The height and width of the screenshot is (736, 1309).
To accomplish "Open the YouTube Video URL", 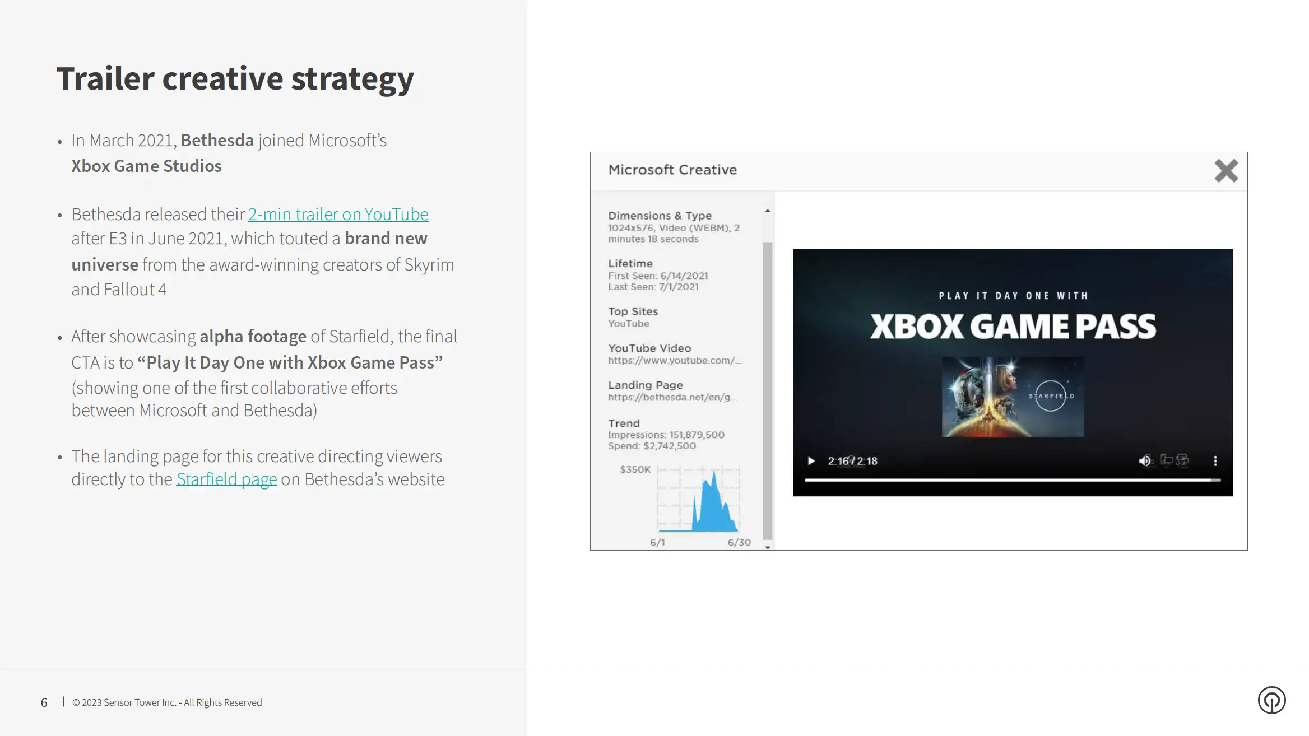I will point(675,360).
